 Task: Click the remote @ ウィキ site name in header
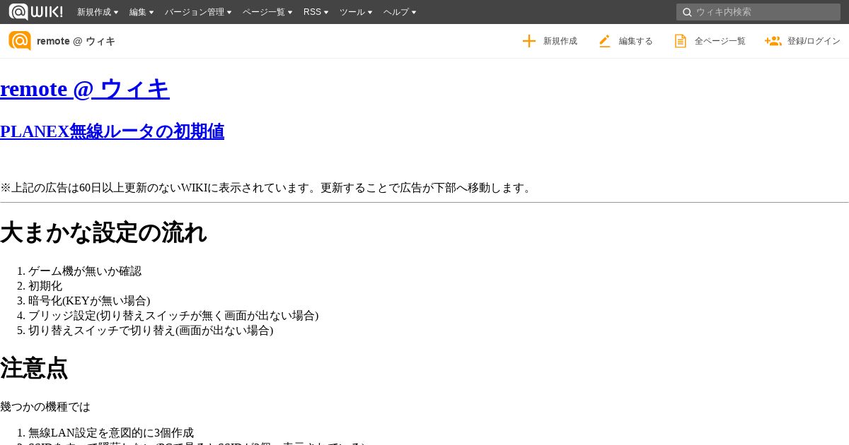click(76, 41)
